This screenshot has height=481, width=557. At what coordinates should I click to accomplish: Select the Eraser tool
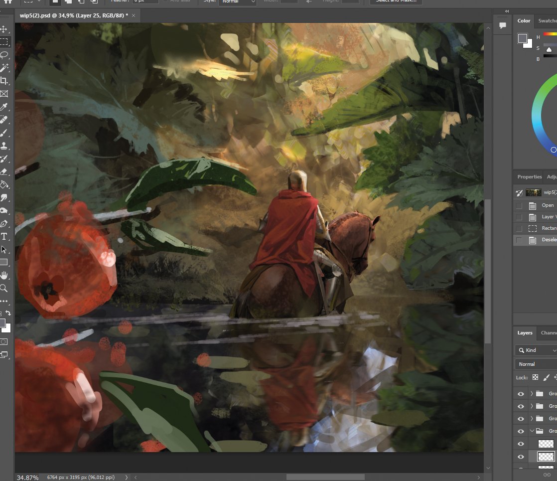tap(4, 171)
